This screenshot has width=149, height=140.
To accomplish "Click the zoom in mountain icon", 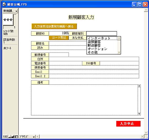I will coord(12,137).
